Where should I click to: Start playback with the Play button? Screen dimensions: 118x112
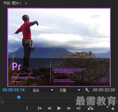[59, 108]
